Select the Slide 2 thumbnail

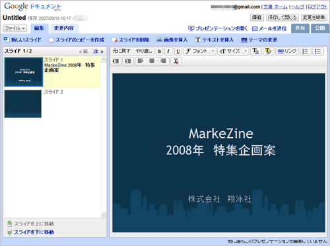point(23,104)
